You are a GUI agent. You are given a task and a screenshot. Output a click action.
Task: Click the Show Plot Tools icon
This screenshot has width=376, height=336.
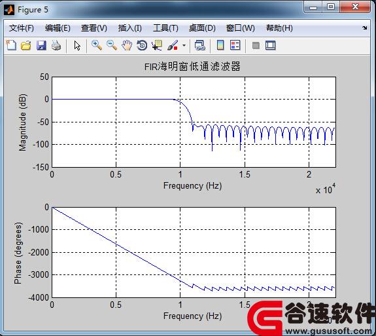pos(271,45)
